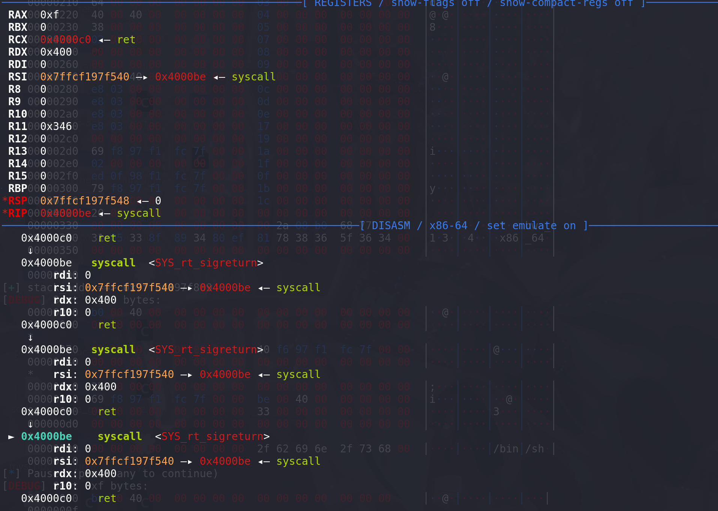Click the 0x4000be pointer in RSI row
This screenshot has height=511, width=718.
click(x=180, y=77)
